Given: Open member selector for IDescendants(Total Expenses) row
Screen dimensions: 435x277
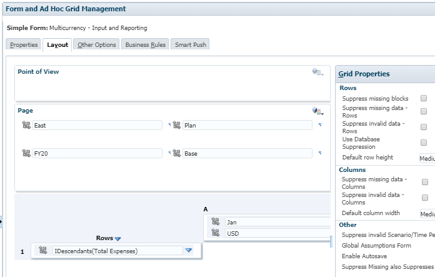Looking at the screenshot, I should click(42, 250).
